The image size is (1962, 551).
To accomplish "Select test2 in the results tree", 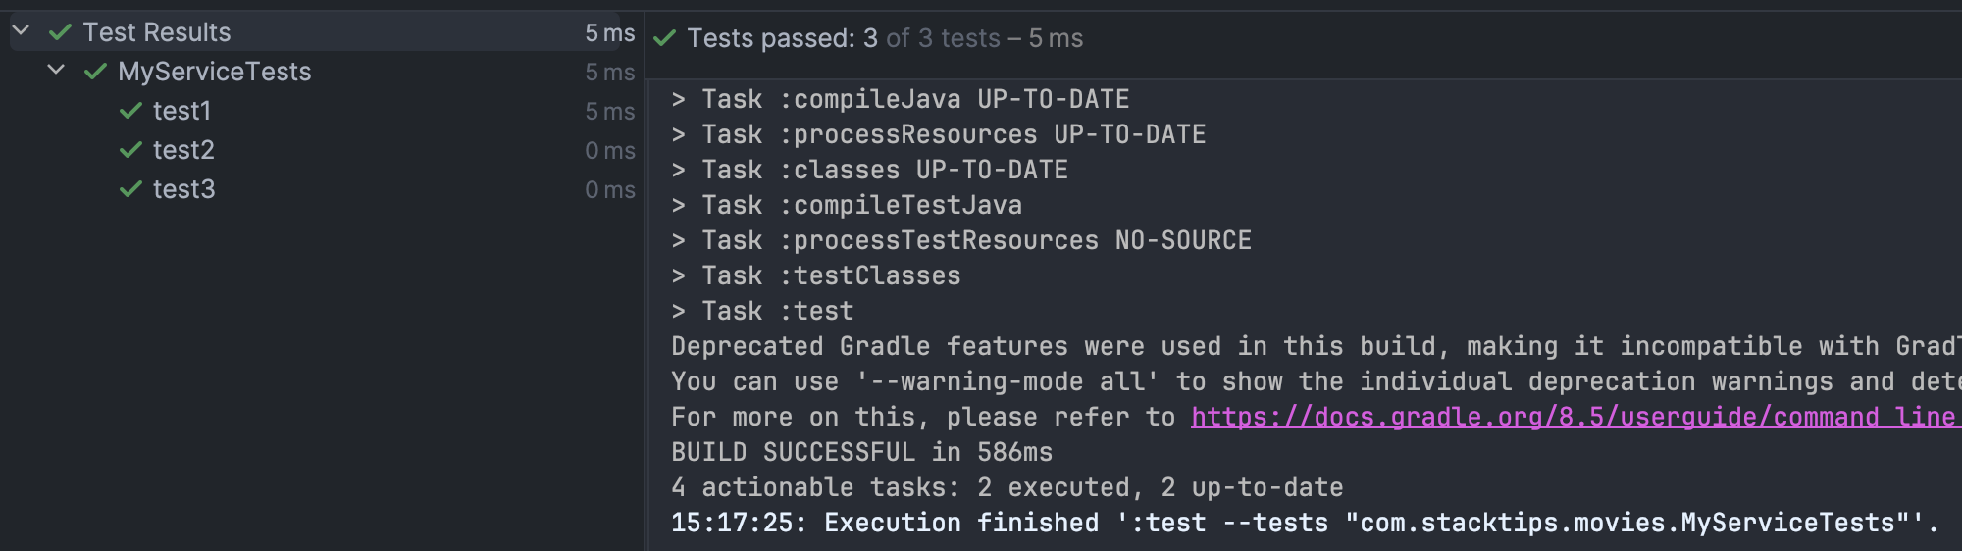I will (x=183, y=150).
